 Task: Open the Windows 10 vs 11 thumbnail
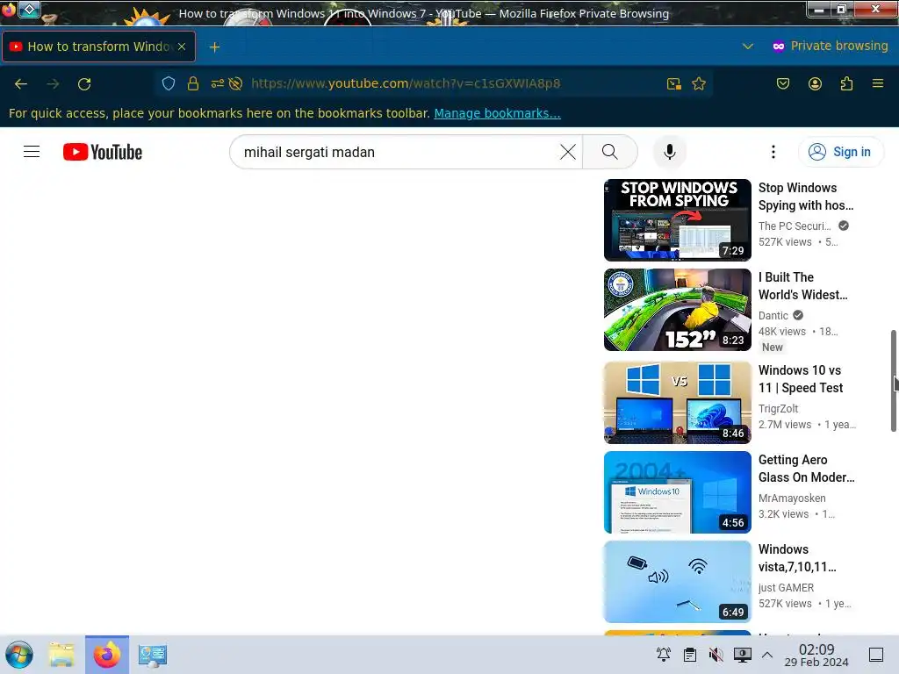pos(677,402)
